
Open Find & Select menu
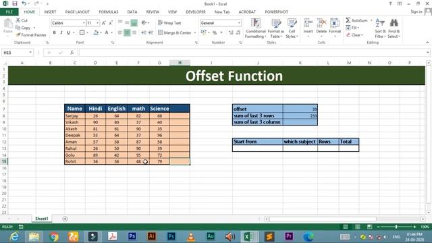click(394, 28)
